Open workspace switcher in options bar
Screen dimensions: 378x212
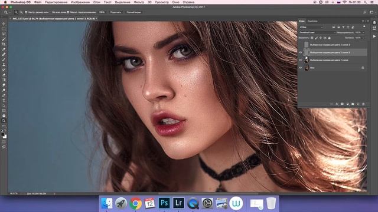372,12
